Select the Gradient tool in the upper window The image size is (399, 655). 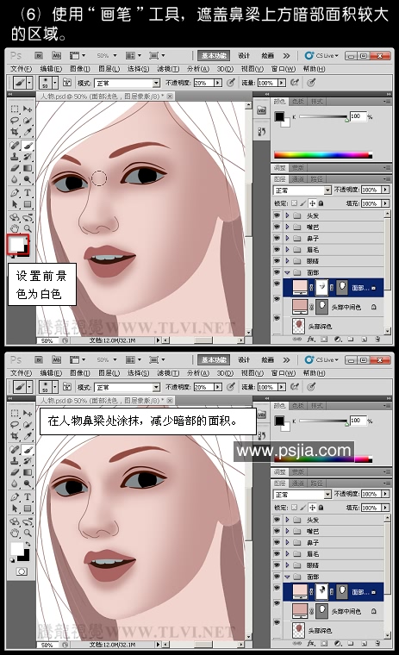(x=28, y=168)
